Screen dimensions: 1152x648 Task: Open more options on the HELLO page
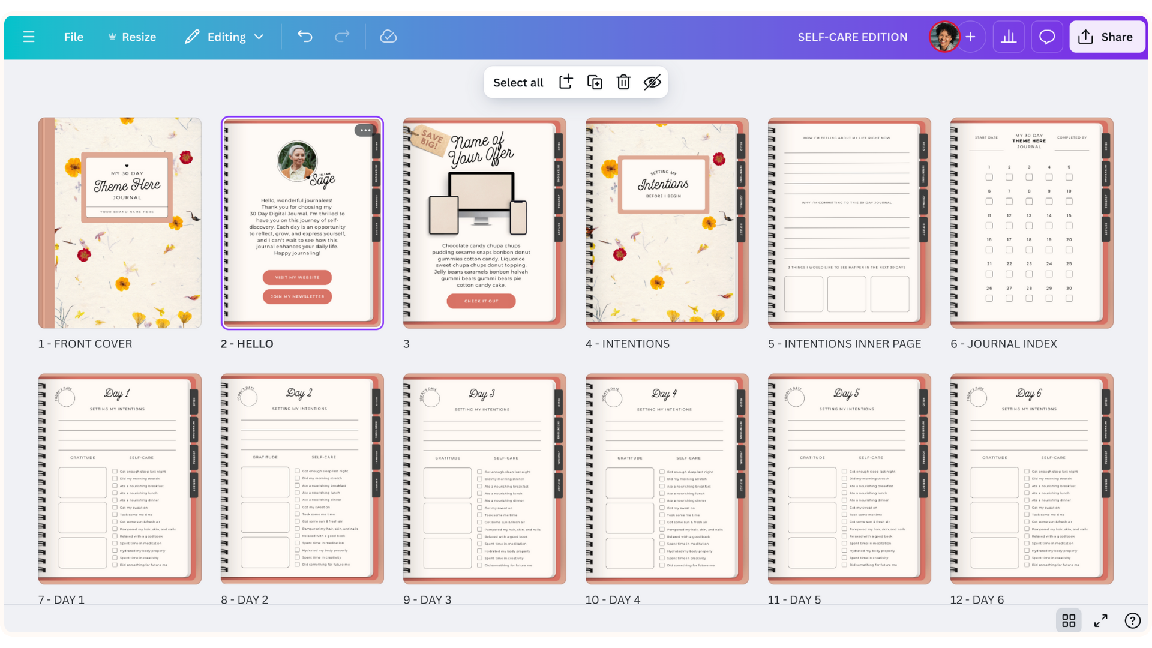point(365,130)
